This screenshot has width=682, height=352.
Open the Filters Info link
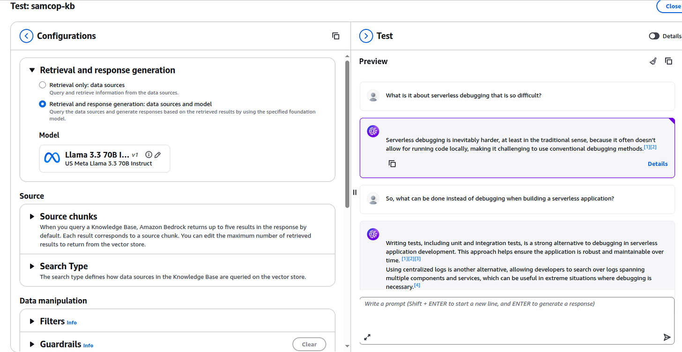(x=72, y=323)
